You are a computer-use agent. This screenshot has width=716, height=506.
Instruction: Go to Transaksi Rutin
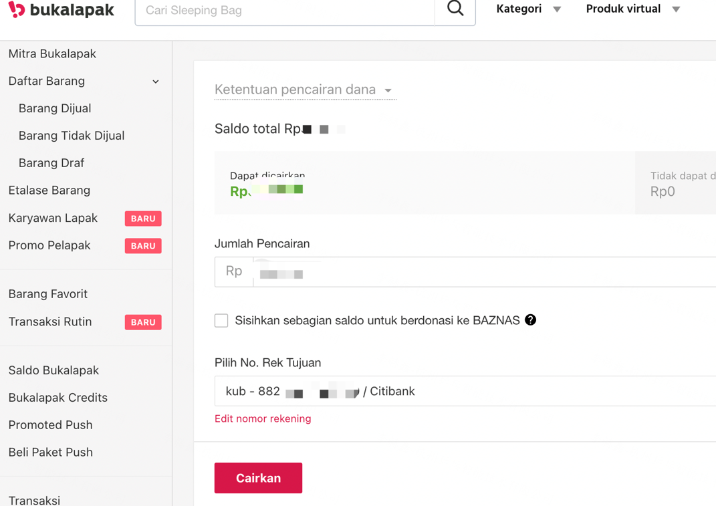50,322
